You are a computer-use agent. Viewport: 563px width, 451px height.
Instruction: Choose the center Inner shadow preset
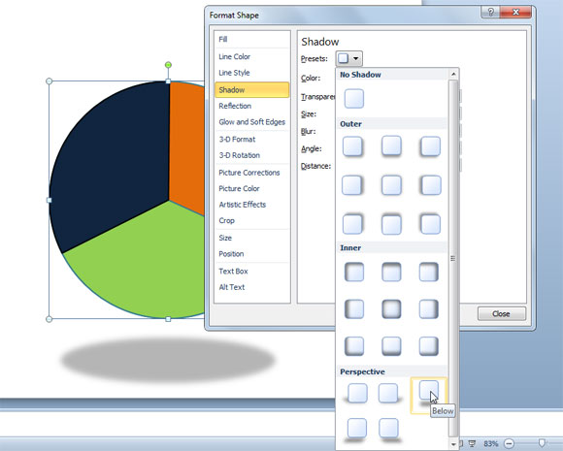pyautogui.click(x=391, y=309)
